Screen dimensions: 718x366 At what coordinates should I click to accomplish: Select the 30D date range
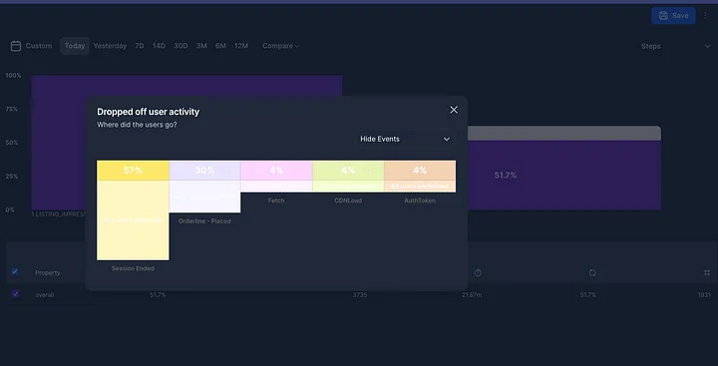180,46
